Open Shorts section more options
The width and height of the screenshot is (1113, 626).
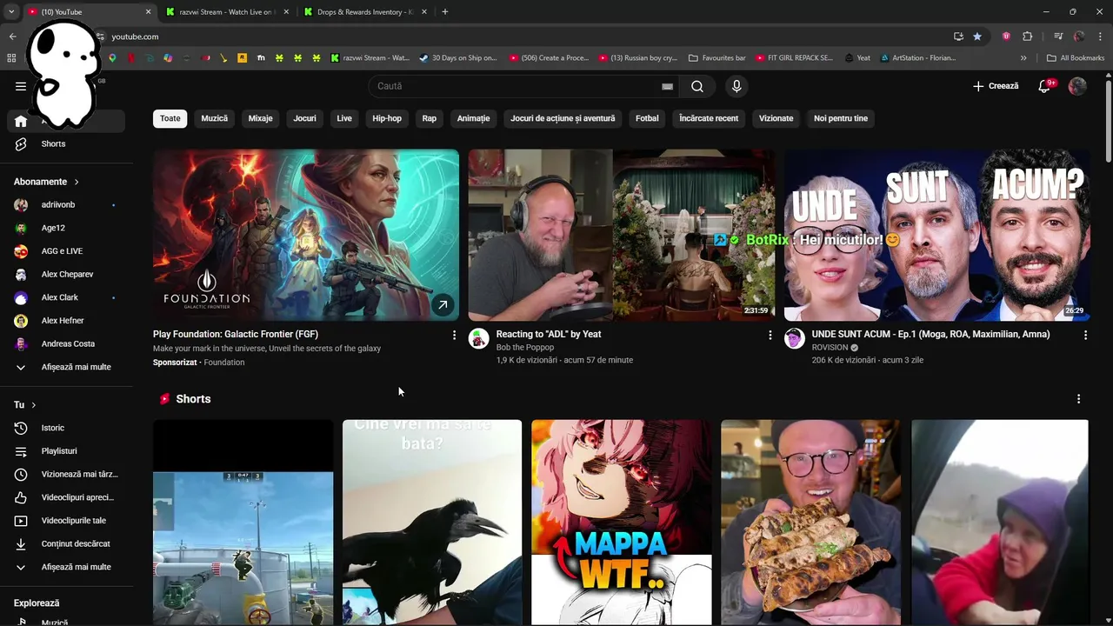point(1078,399)
